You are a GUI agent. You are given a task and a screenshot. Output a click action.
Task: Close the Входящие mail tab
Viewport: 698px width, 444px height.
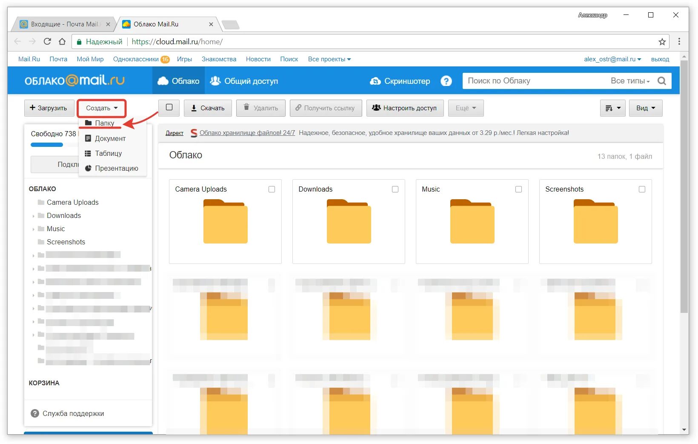108,24
